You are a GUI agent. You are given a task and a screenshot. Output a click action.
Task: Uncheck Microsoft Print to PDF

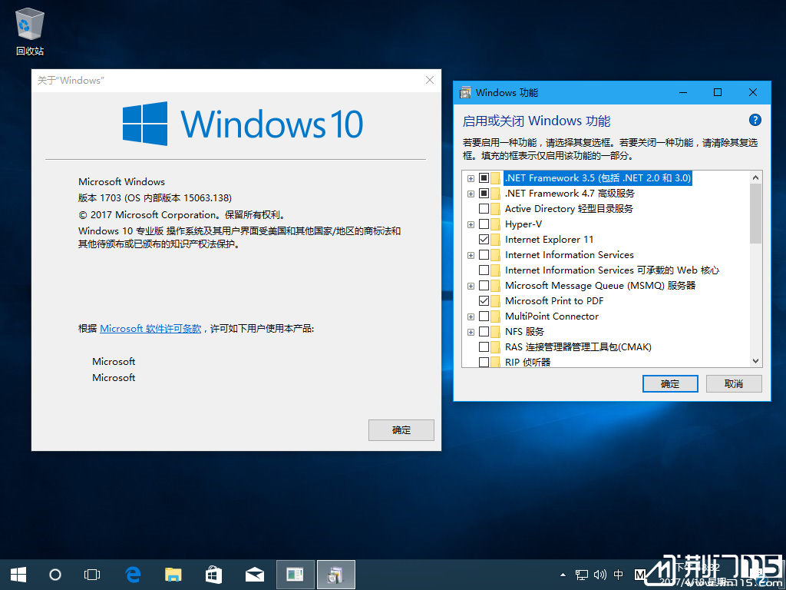coord(484,301)
